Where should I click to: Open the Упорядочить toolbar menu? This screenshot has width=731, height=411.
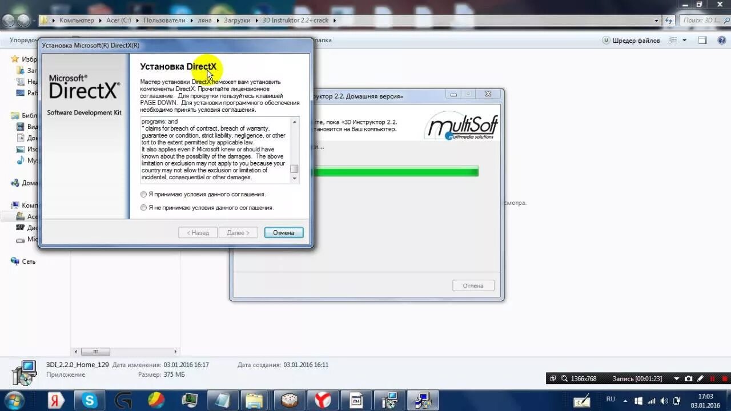coord(24,41)
